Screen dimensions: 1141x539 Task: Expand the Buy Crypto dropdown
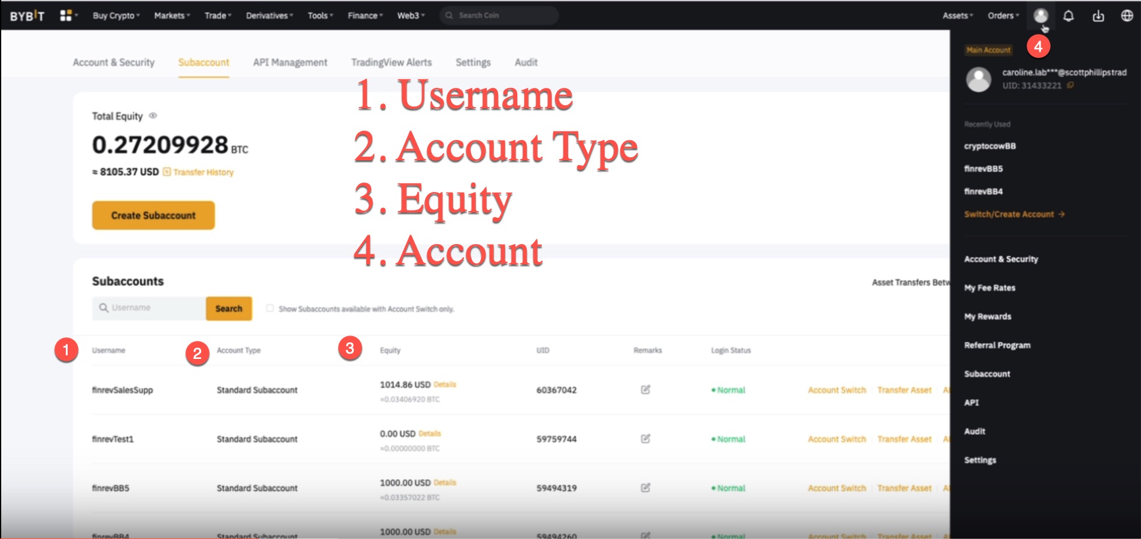point(116,16)
